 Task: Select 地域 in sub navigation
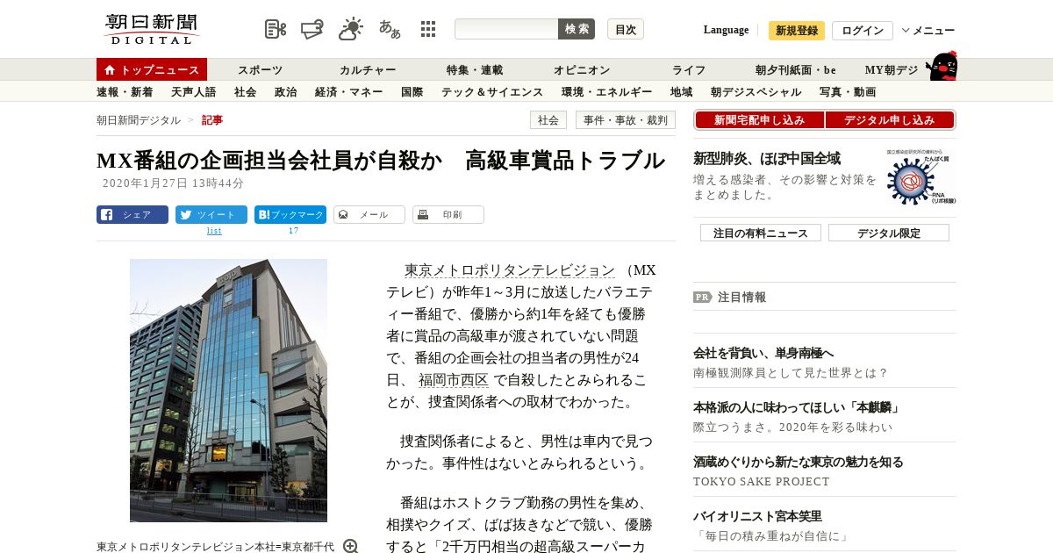click(681, 91)
